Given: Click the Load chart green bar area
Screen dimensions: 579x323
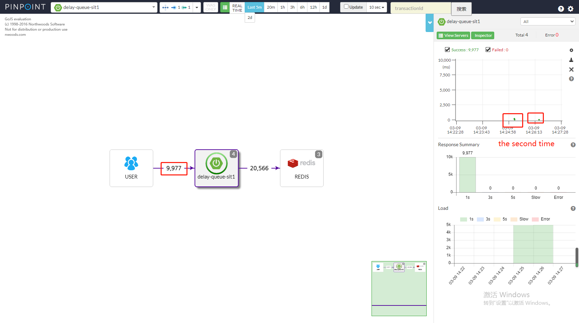Looking at the screenshot, I should 533,244.
